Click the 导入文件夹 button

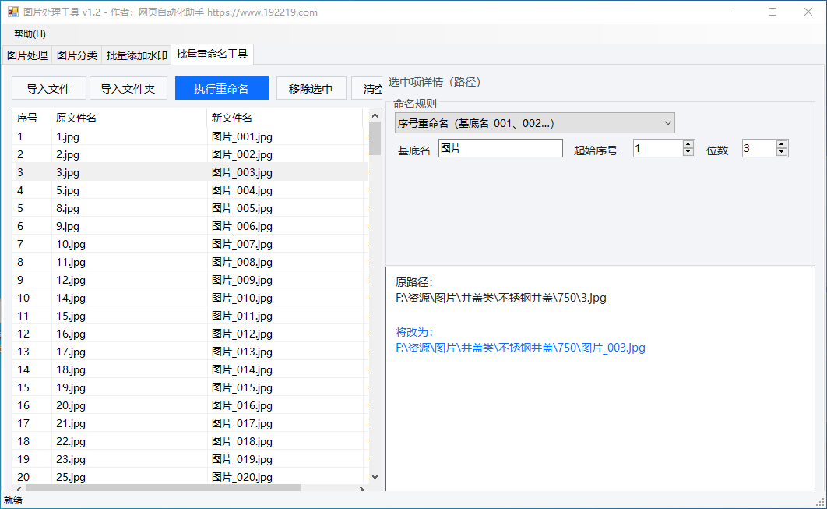coord(128,89)
